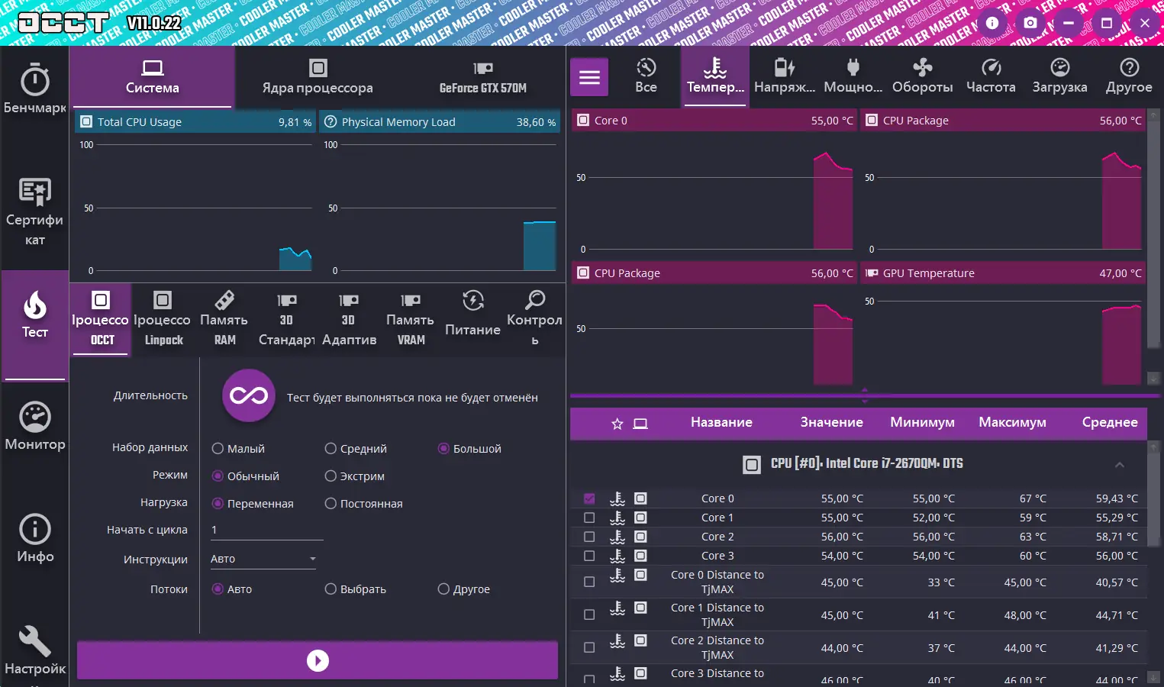Select the 3D Адаптив test
The height and width of the screenshot is (687, 1164).
coord(349,319)
